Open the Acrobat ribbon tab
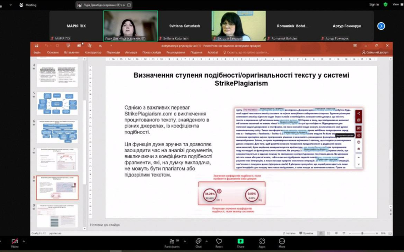This screenshot has height=252, width=404. tap(213, 52)
